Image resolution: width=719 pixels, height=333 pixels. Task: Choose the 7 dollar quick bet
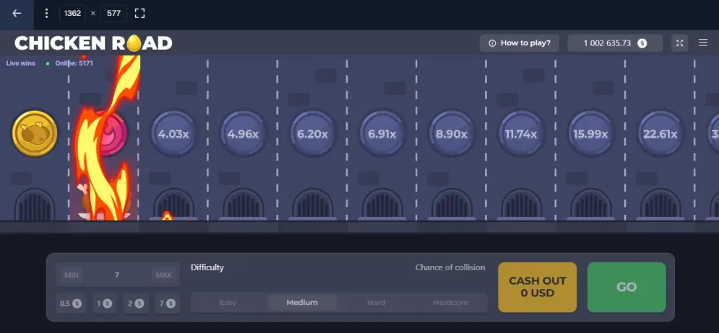coord(168,303)
